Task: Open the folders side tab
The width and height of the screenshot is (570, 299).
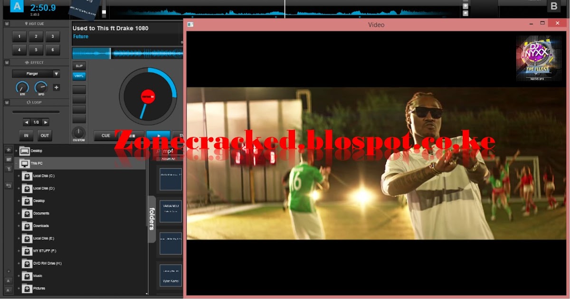Action: [x=152, y=219]
